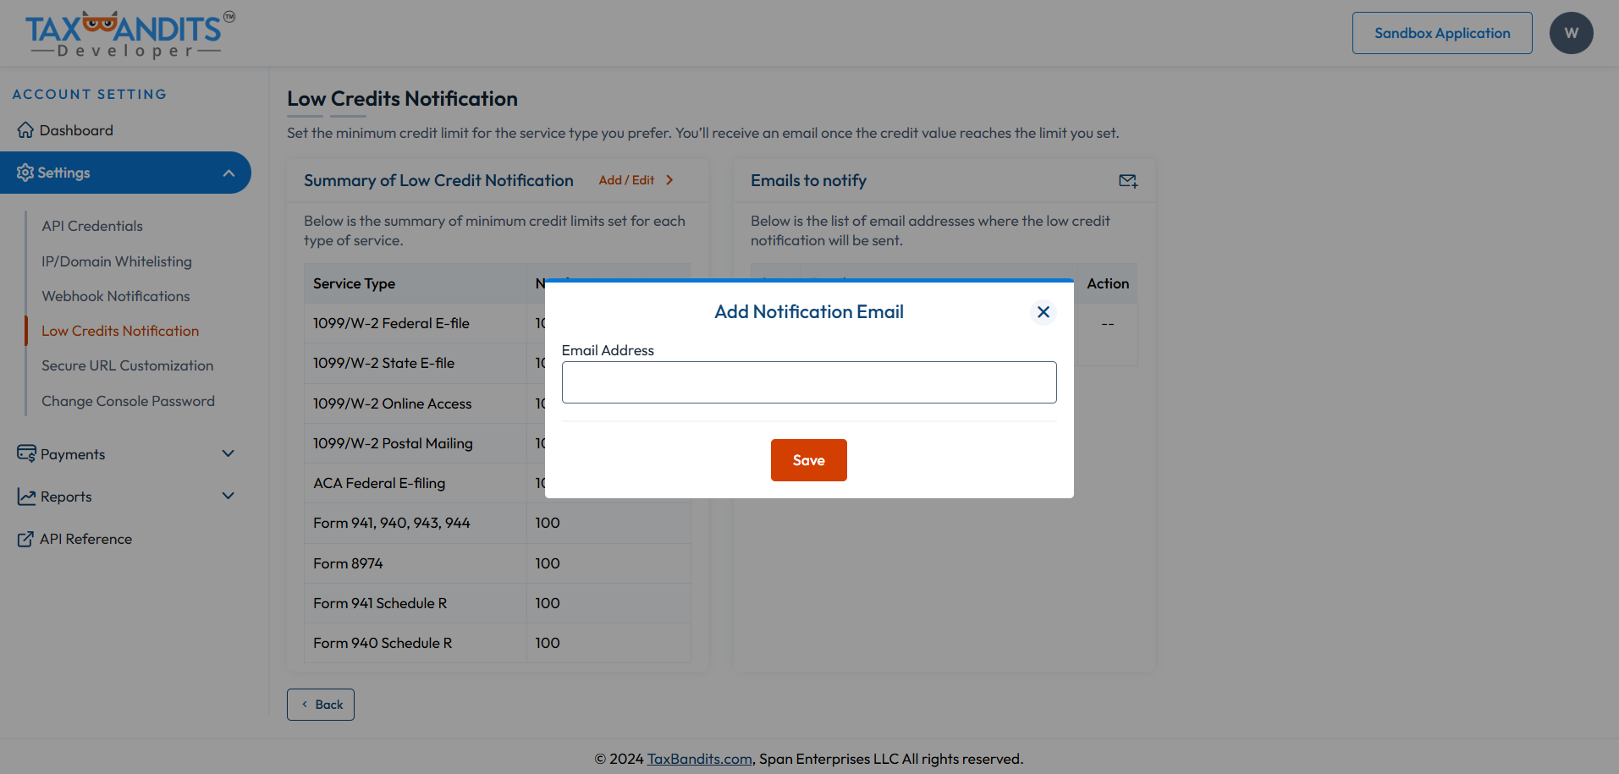This screenshot has height=774, width=1619.
Task: Open the Payments card icon
Action: (x=25, y=453)
